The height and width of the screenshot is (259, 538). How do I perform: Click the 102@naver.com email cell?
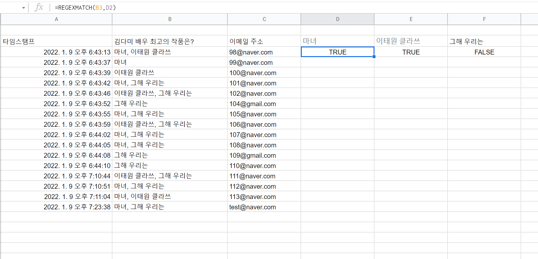click(264, 93)
